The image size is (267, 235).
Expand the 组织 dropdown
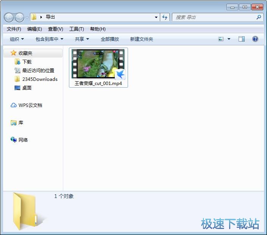(17, 39)
